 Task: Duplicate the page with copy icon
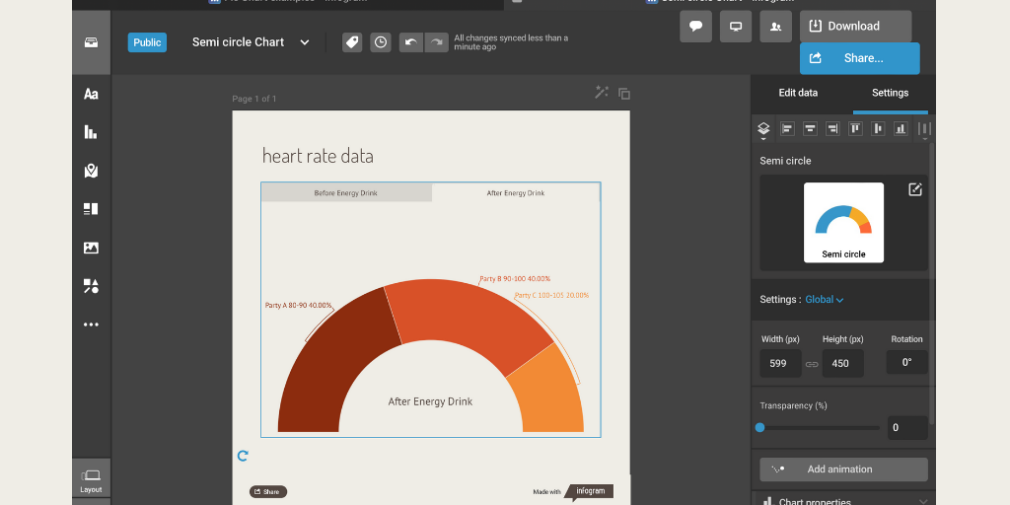tap(624, 94)
